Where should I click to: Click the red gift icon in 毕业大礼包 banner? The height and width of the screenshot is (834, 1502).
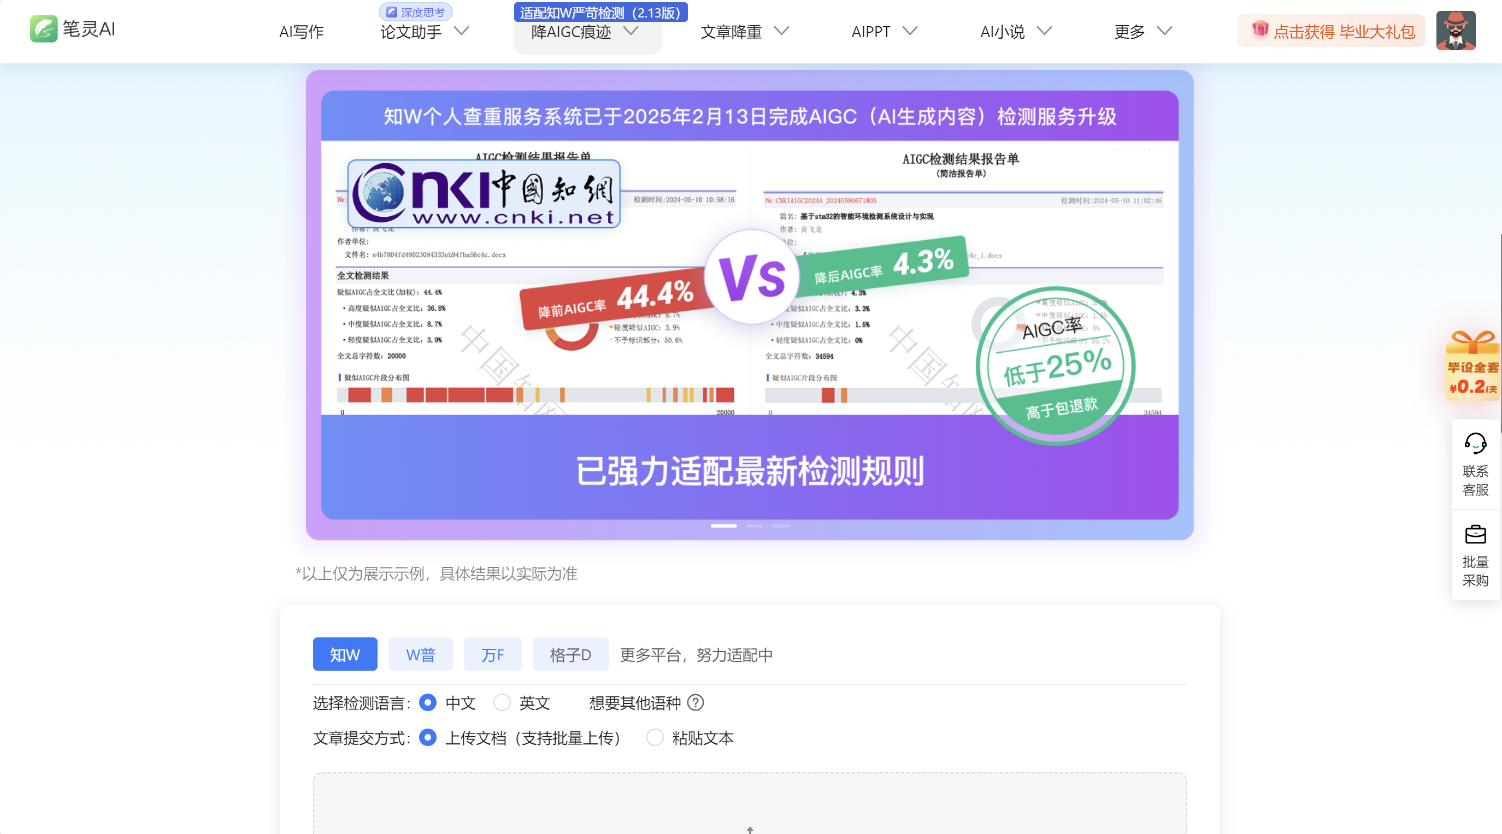tap(1259, 29)
